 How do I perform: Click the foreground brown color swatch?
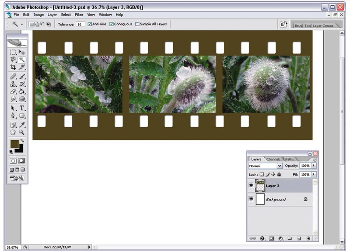(x=14, y=144)
